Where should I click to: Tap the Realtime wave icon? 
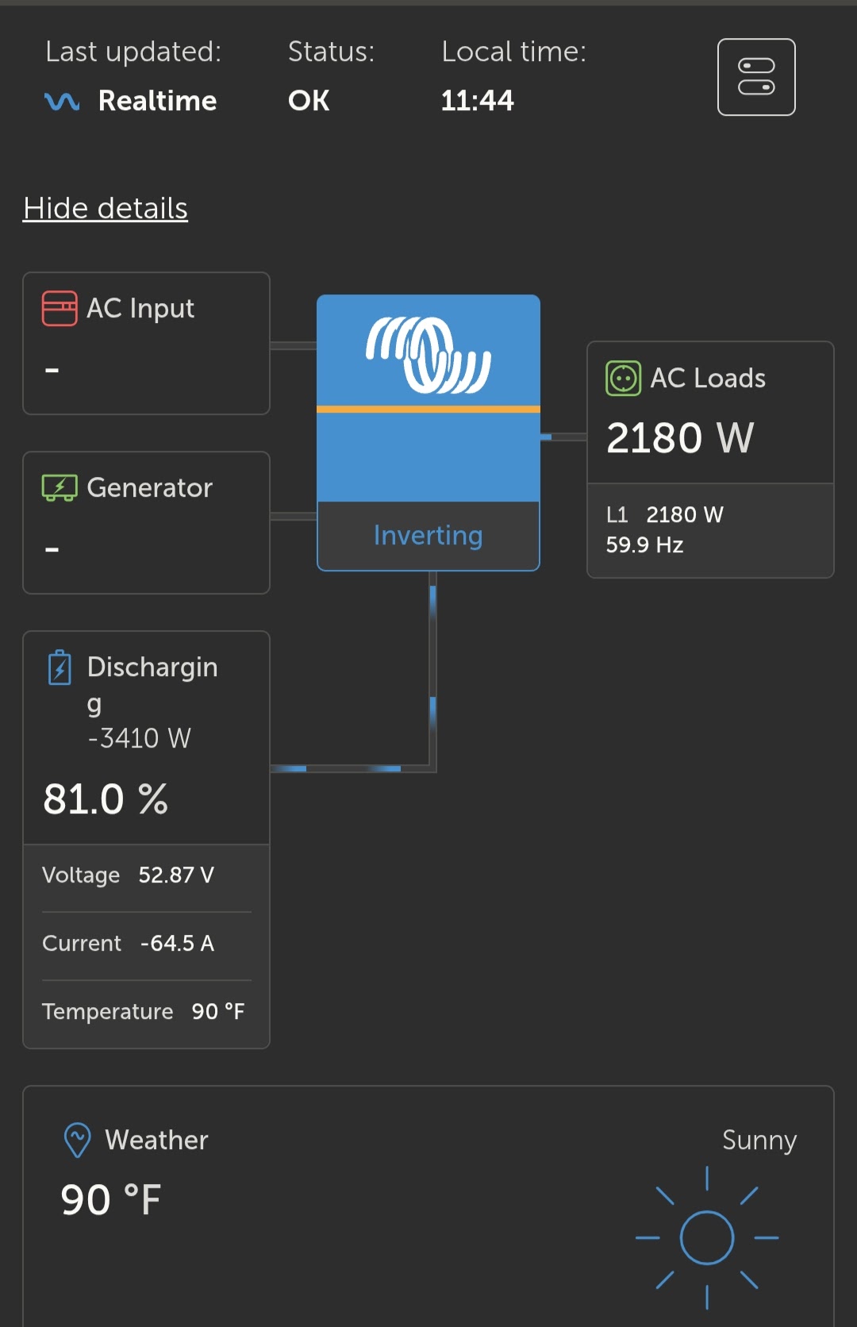click(62, 101)
